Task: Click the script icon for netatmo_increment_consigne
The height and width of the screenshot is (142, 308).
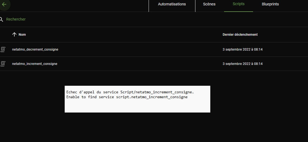Action: pyautogui.click(x=3, y=64)
